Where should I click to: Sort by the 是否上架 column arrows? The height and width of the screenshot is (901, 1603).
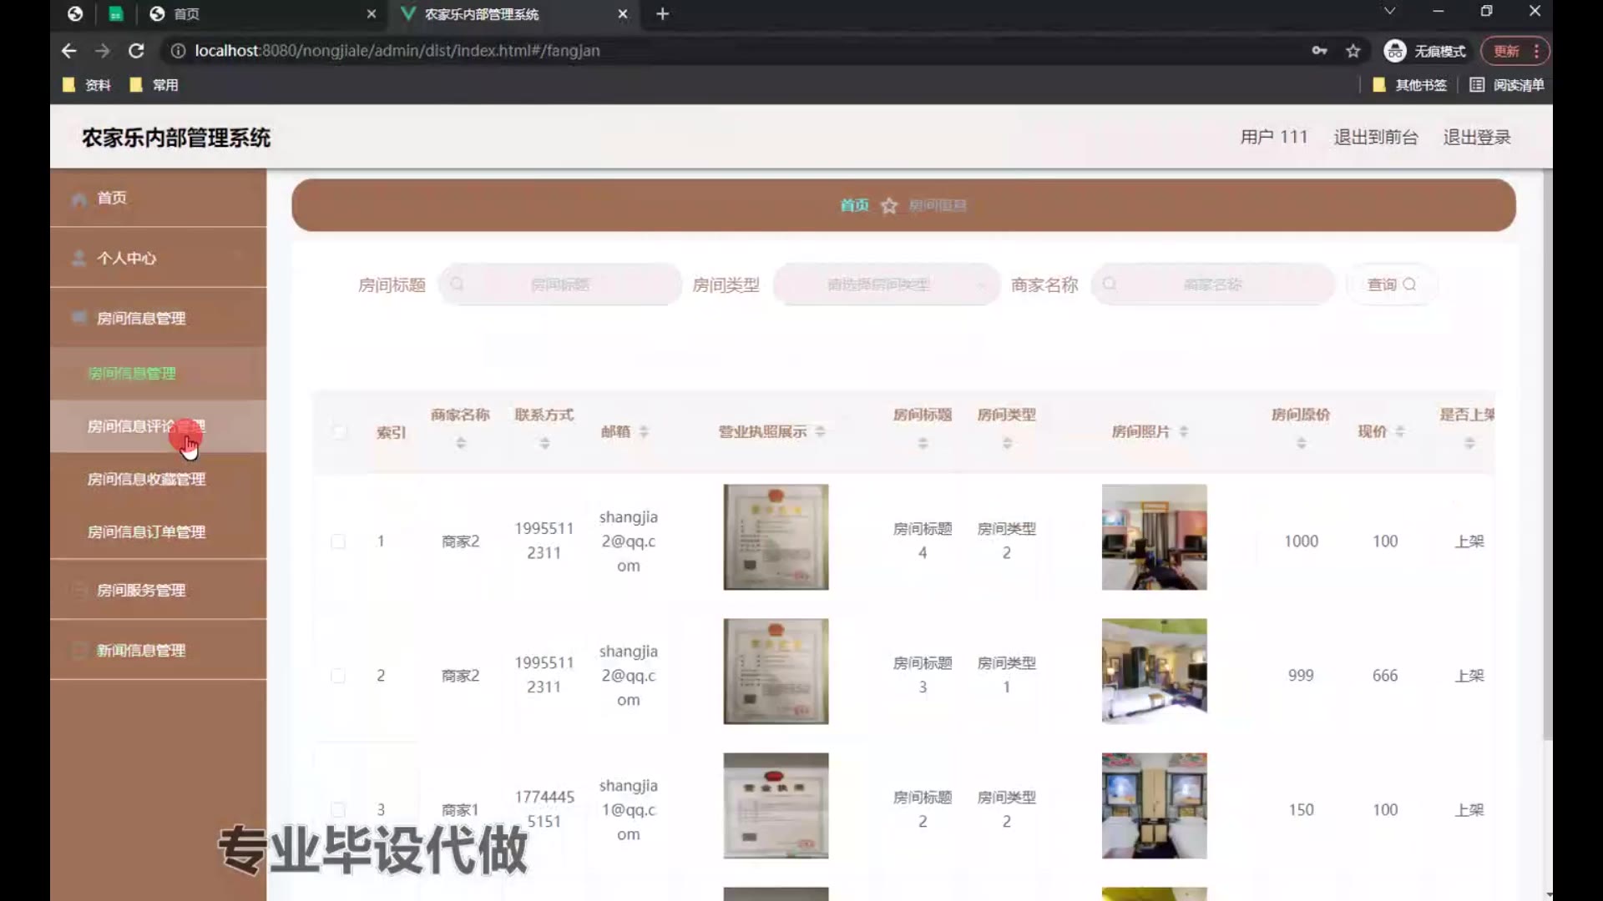point(1469,444)
